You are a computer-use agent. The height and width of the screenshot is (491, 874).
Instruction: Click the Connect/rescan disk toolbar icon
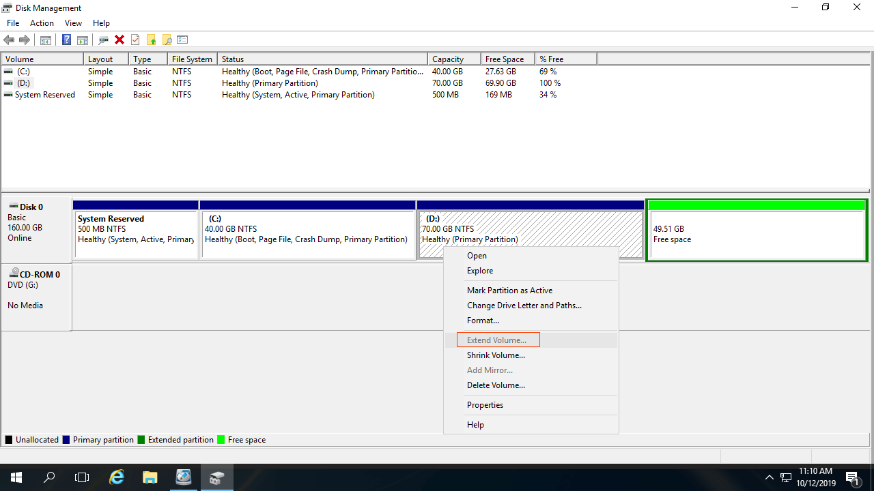[x=104, y=40]
